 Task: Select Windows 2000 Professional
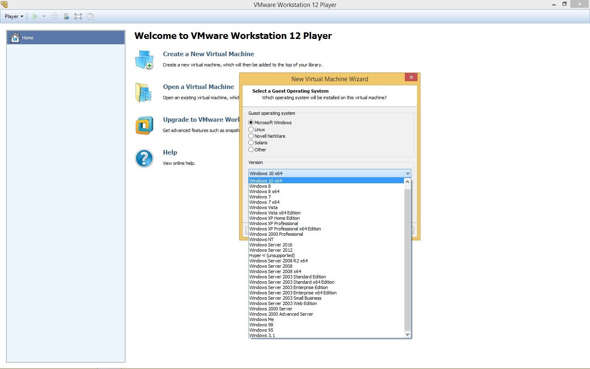(326, 234)
